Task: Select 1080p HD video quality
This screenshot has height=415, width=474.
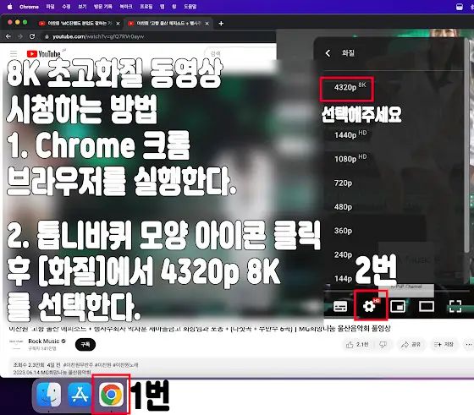Action: coord(350,158)
